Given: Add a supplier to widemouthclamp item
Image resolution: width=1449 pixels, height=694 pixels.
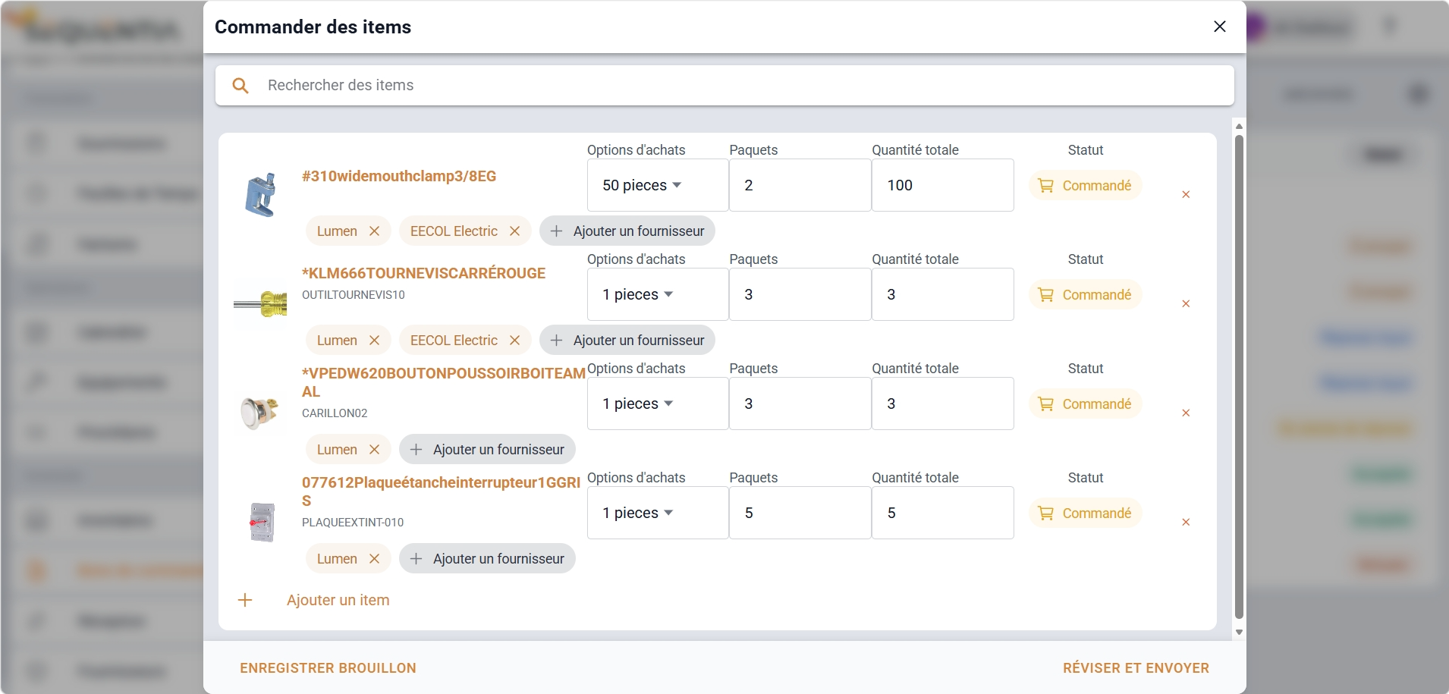Looking at the screenshot, I should [627, 231].
